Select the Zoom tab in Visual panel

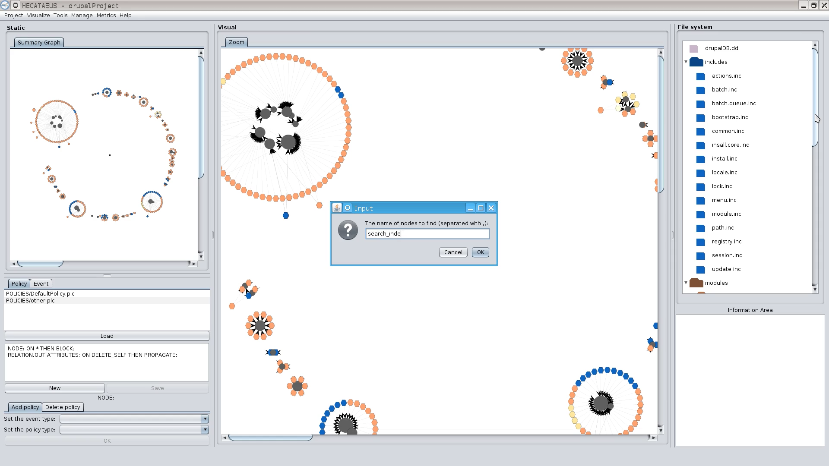[236, 42]
